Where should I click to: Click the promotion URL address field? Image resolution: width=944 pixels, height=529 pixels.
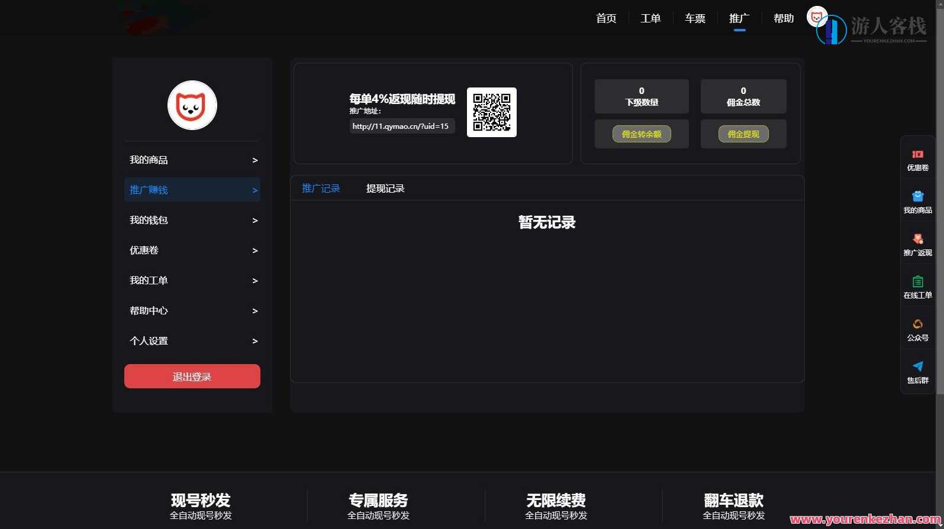(x=402, y=126)
